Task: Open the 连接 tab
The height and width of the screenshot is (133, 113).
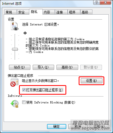Action: click(61, 12)
